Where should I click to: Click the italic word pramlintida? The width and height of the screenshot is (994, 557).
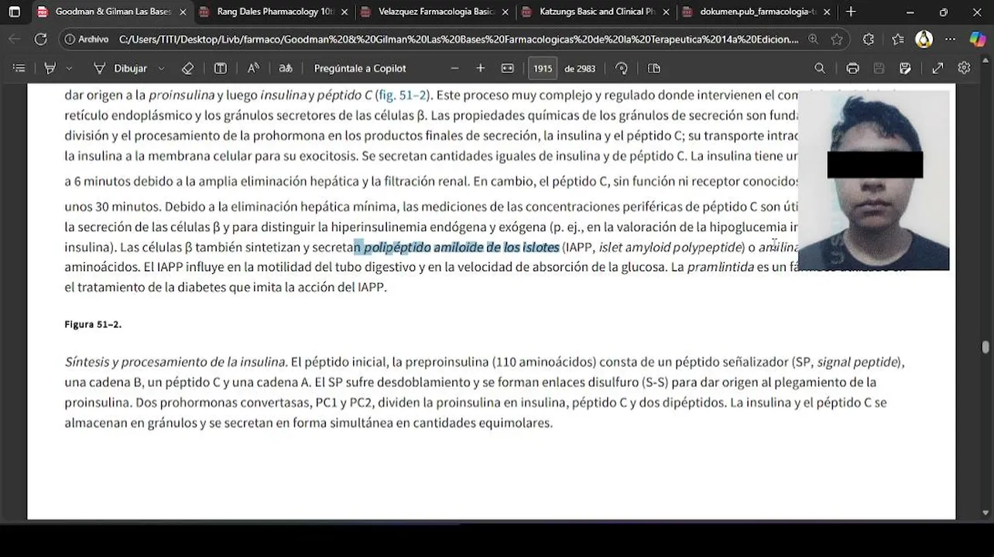(720, 267)
